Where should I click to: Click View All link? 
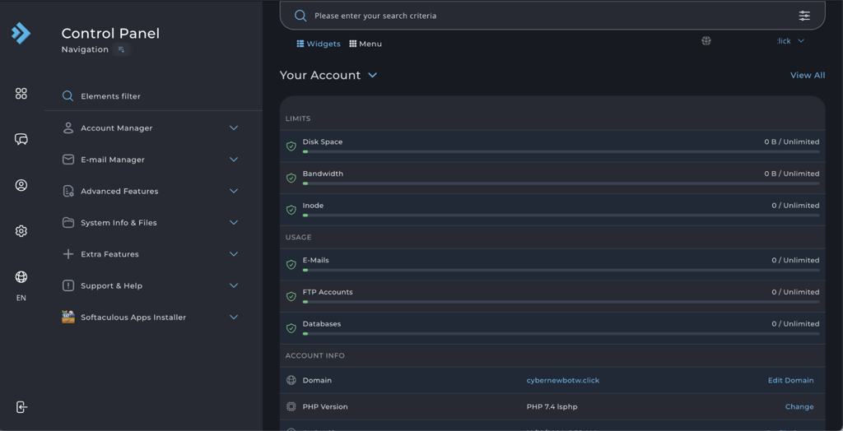pos(808,75)
